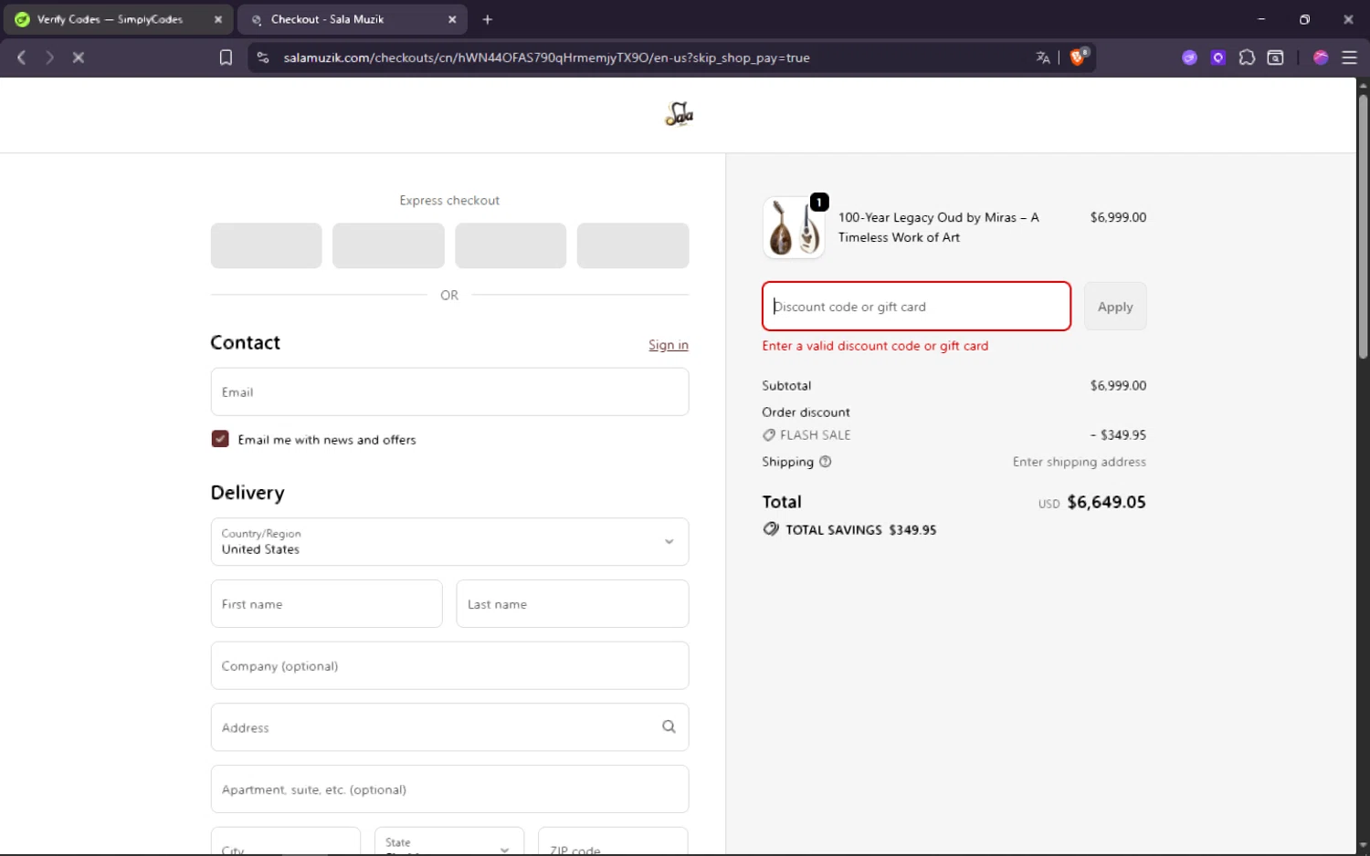The width and height of the screenshot is (1370, 856).
Task: Click the Discount code or gift card field
Action: tap(916, 307)
